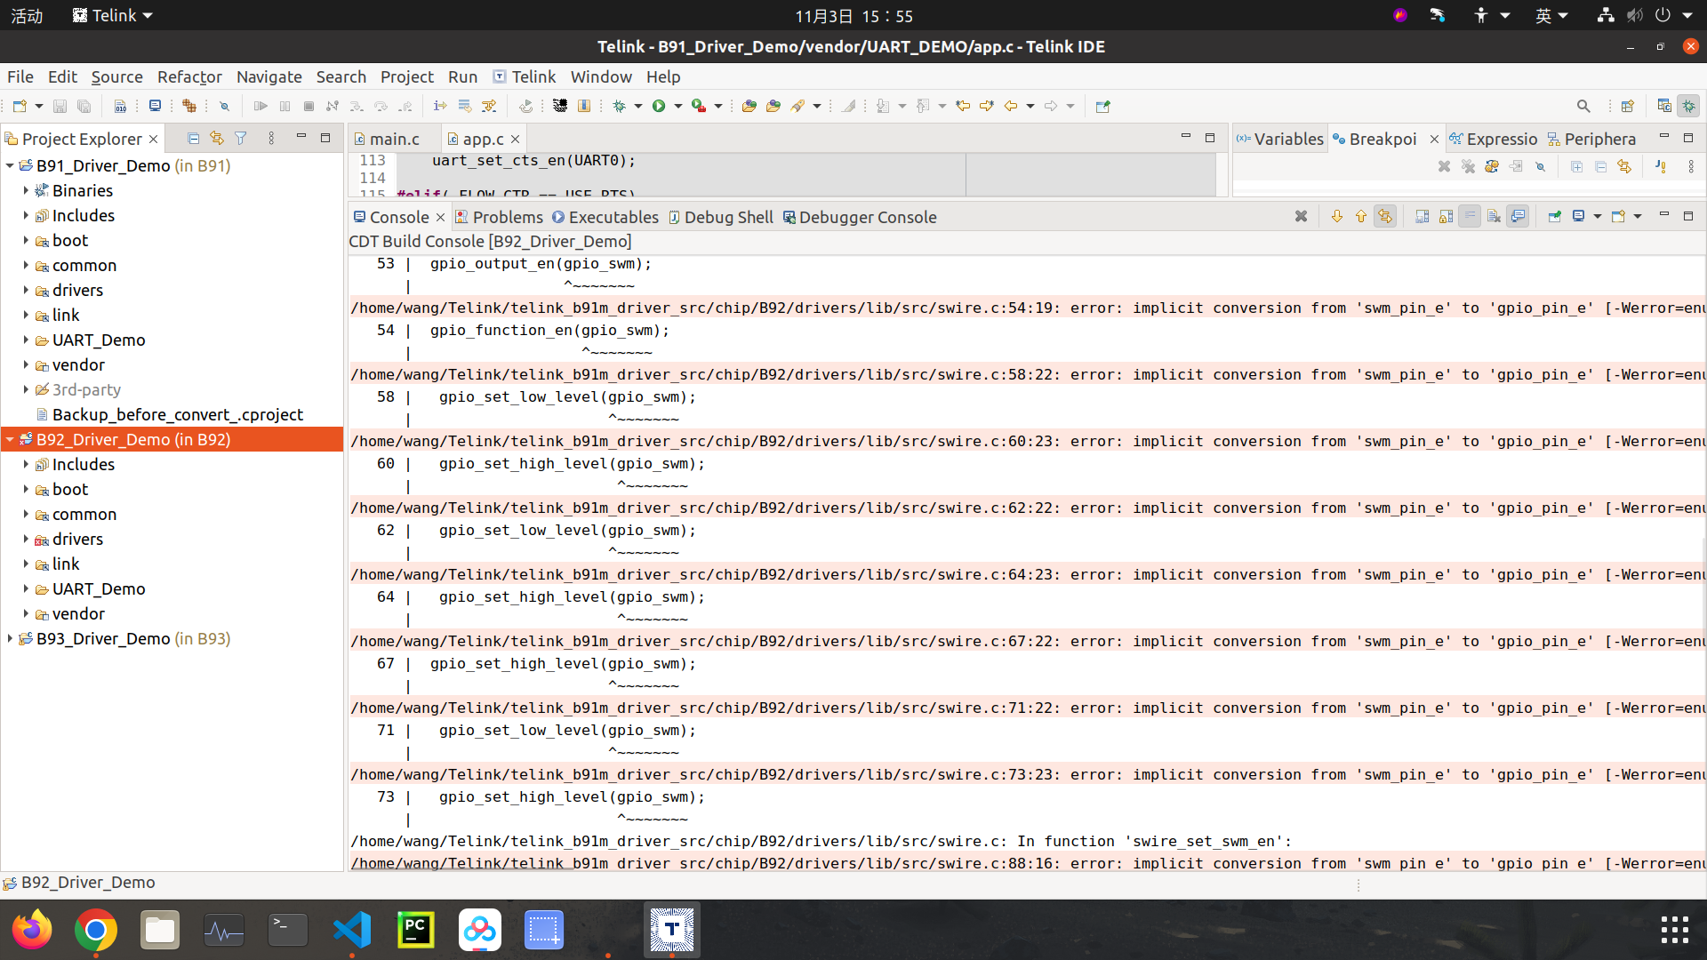The image size is (1707, 960).
Task: Open the Project menu
Action: tap(406, 76)
